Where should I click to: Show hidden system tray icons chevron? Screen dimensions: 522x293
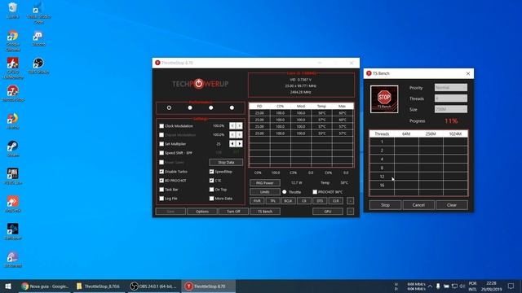pos(430,286)
